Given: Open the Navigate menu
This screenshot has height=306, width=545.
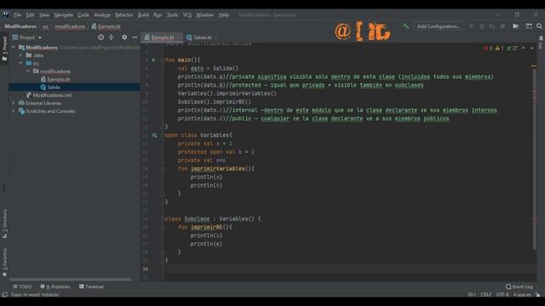Looking at the screenshot, I should pyautogui.click(x=64, y=15).
